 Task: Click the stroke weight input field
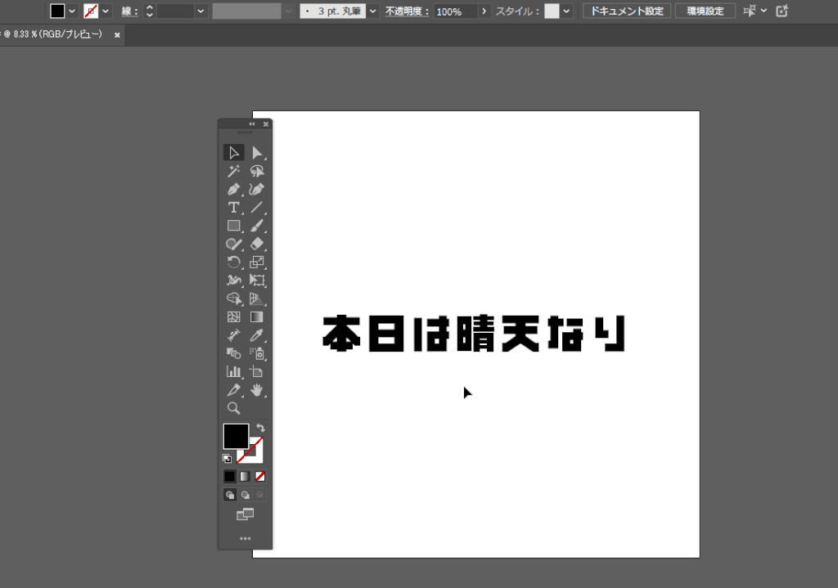[175, 11]
